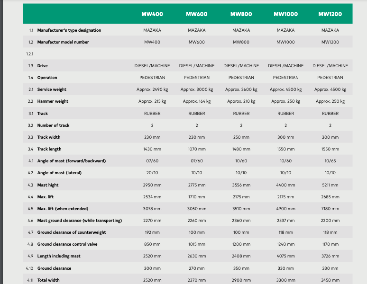Select the '4900 mm' cell

point(285,209)
